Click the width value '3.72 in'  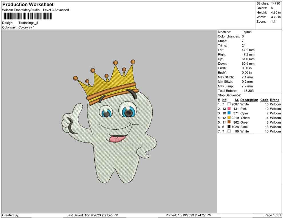[276, 17]
